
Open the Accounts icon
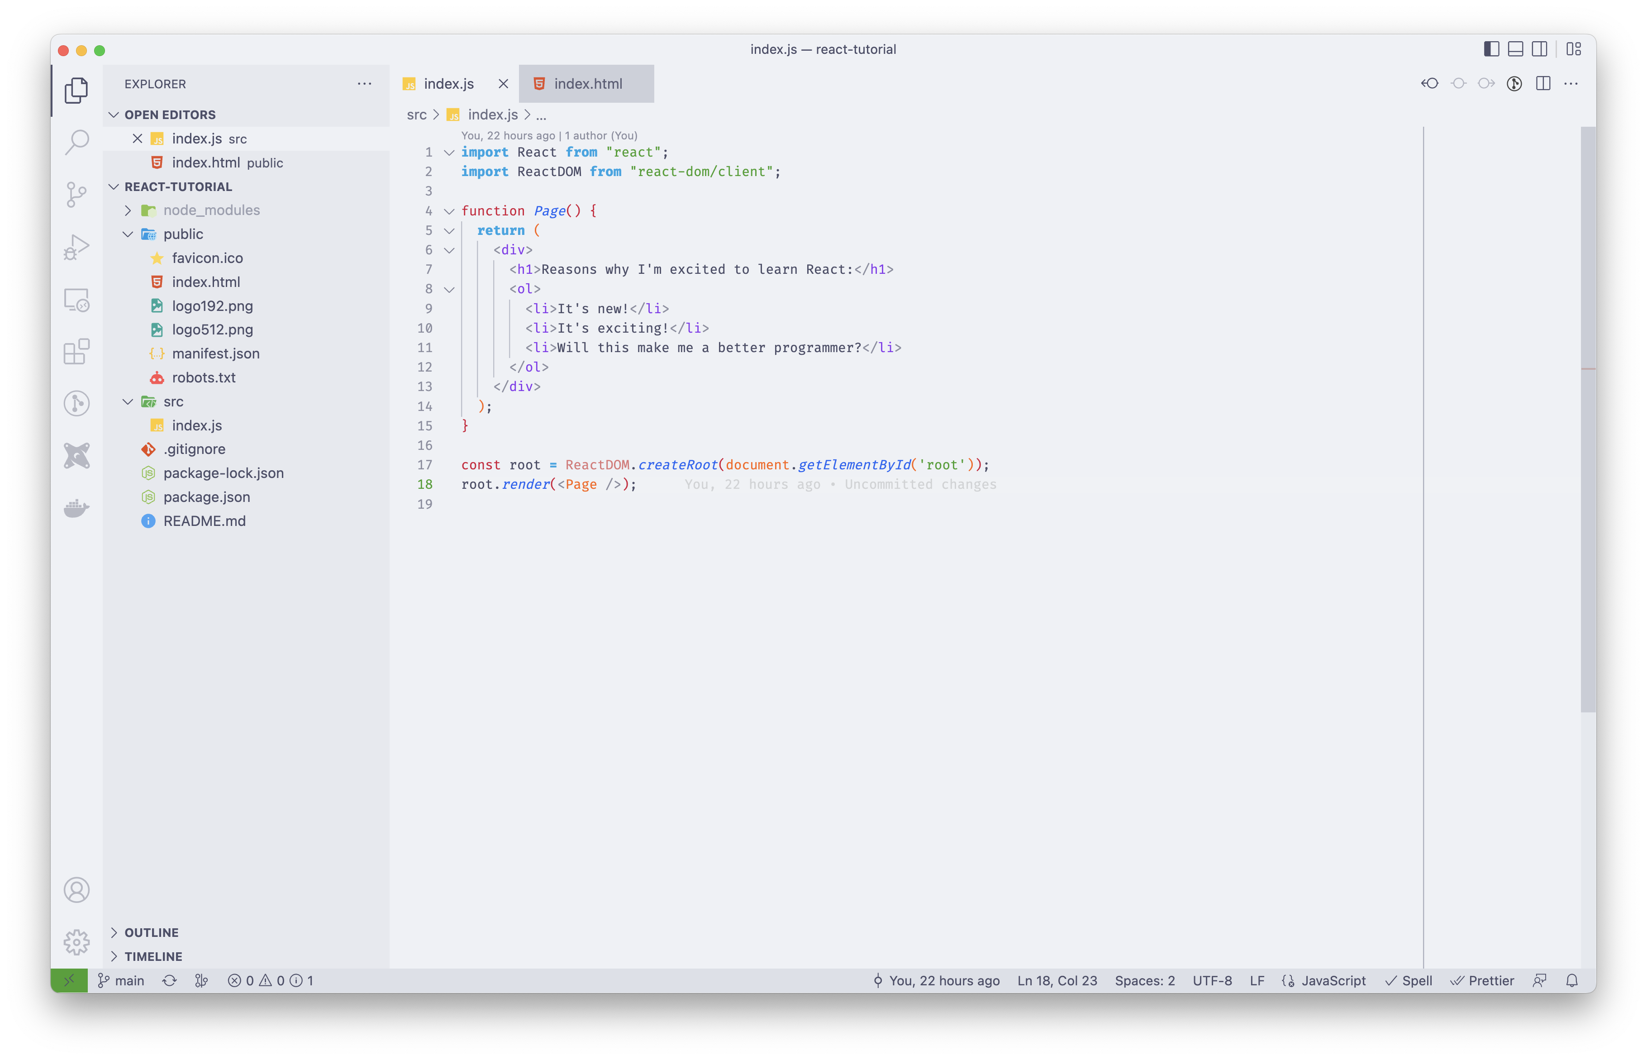pos(76,889)
